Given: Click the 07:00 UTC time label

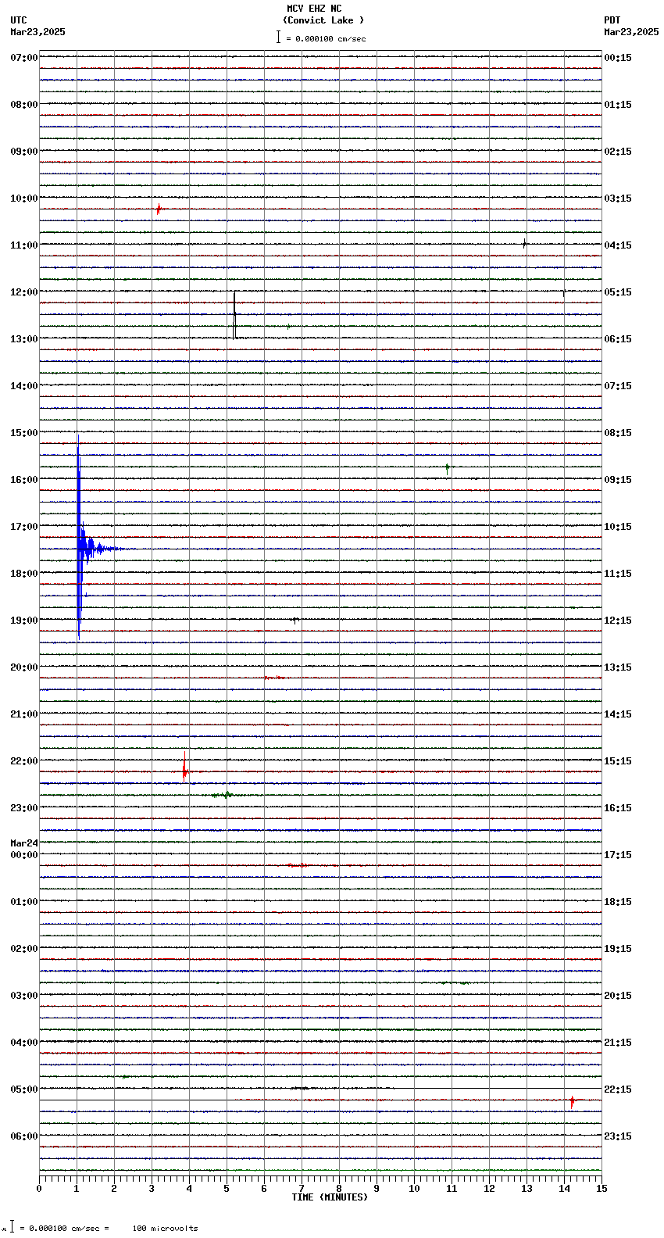Looking at the screenshot, I should click(x=24, y=58).
